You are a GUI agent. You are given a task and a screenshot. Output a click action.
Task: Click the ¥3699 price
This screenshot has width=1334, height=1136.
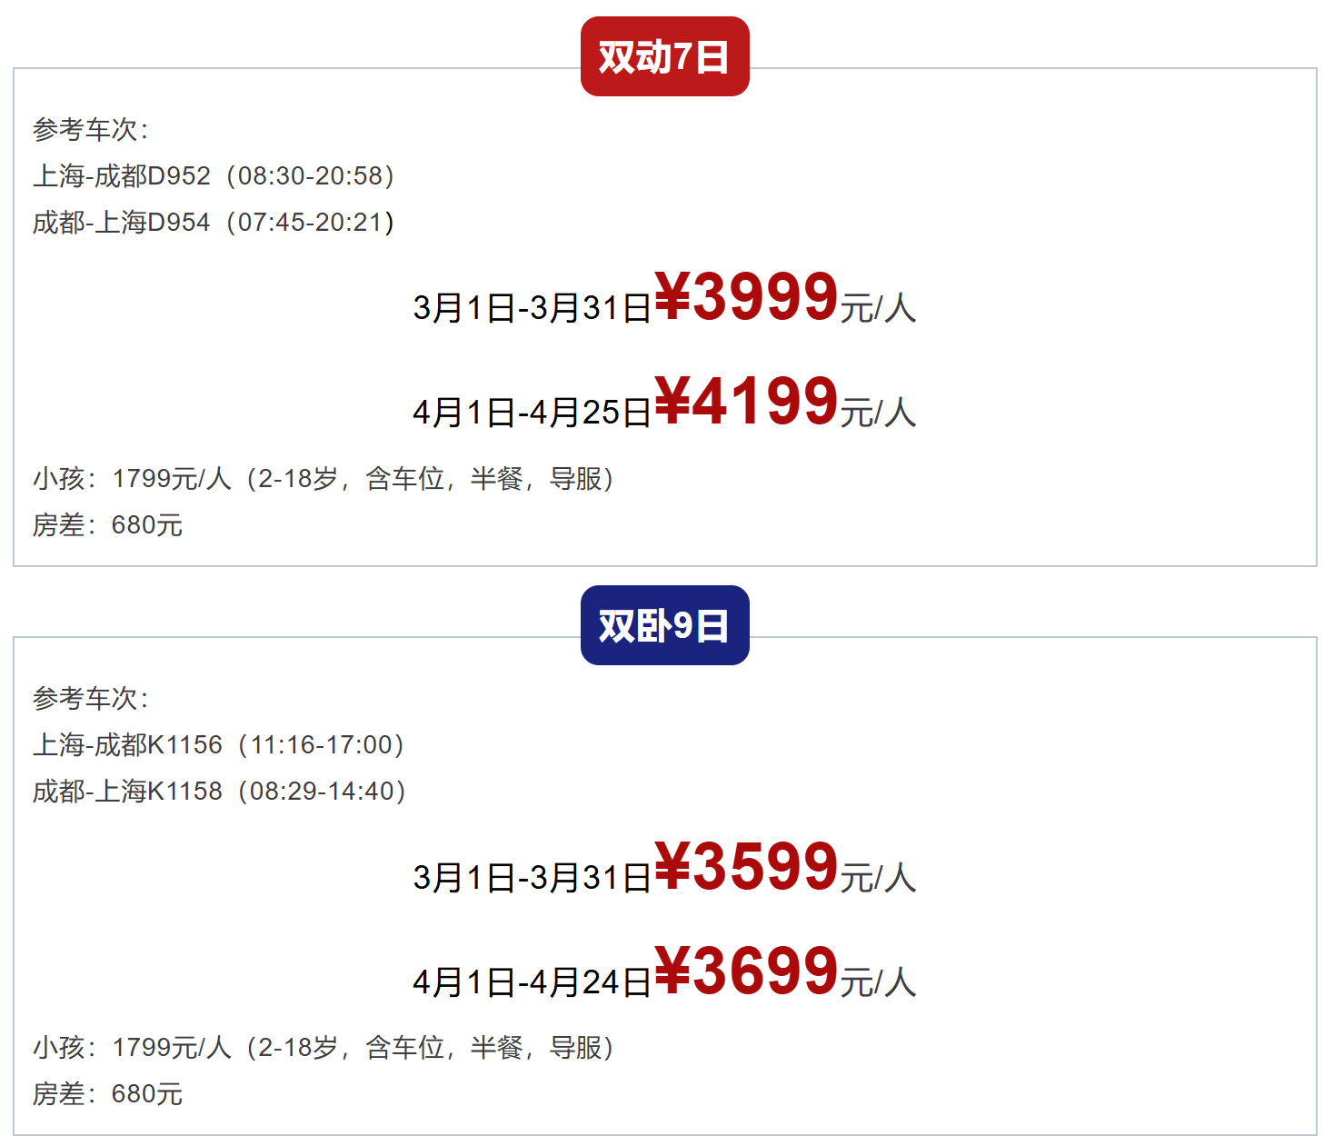click(745, 971)
